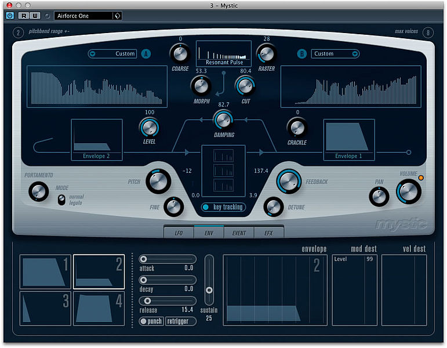Click the Volume knob

tap(409, 191)
